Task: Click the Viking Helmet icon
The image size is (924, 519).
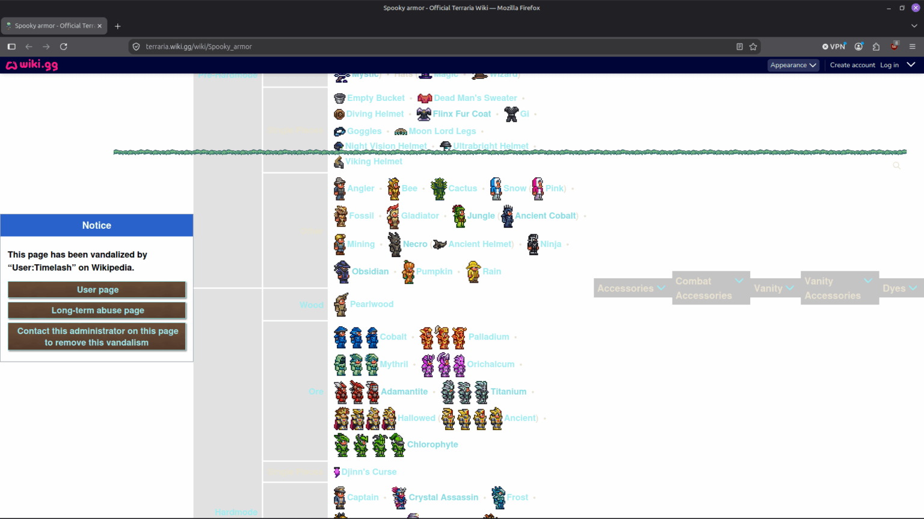Action: tap(339, 162)
